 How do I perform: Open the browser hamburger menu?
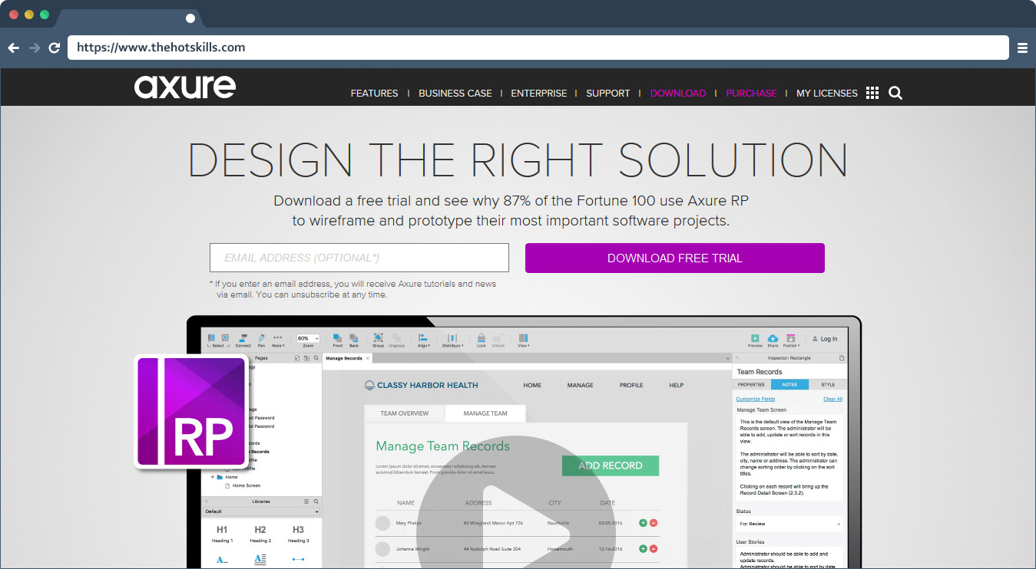click(1022, 48)
